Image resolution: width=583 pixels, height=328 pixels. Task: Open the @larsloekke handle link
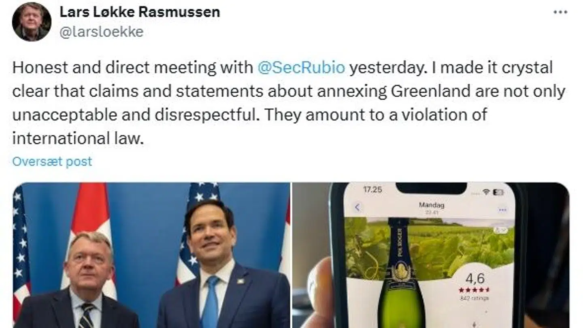(101, 32)
